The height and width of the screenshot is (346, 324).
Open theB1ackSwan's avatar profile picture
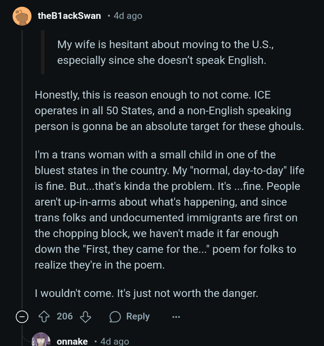[21, 16]
